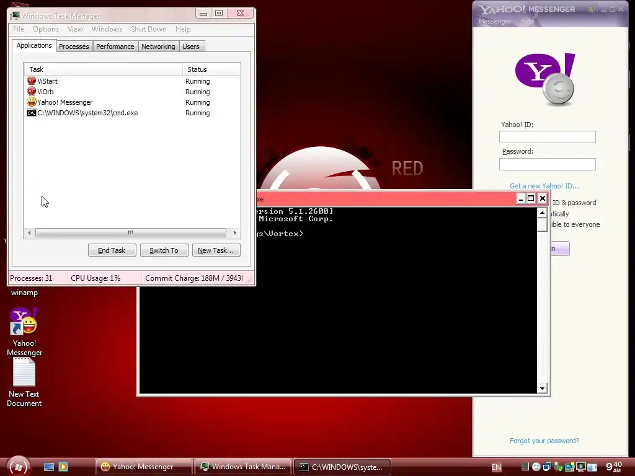This screenshot has height=476, width=635.
Task: Select the C:\WINDOWS\system32\cmd.exe task row text
Action: pyautogui.click(x=87, y=113)
